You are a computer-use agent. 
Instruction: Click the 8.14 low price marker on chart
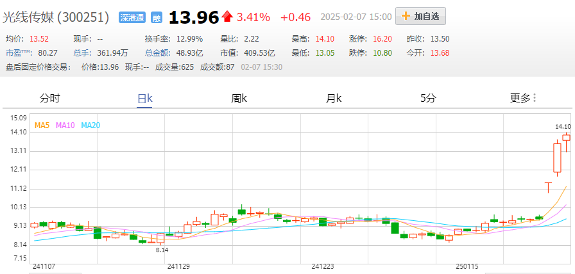click(161, 250)
